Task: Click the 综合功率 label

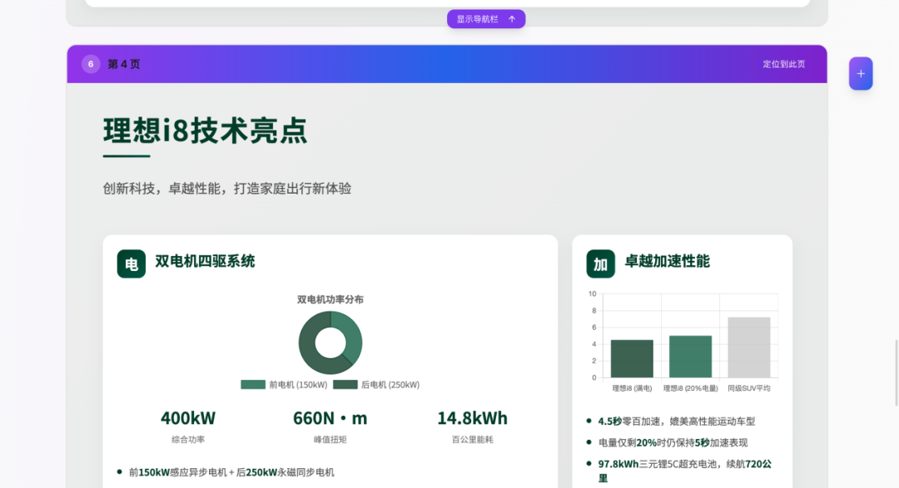Action: pos(188,439)
